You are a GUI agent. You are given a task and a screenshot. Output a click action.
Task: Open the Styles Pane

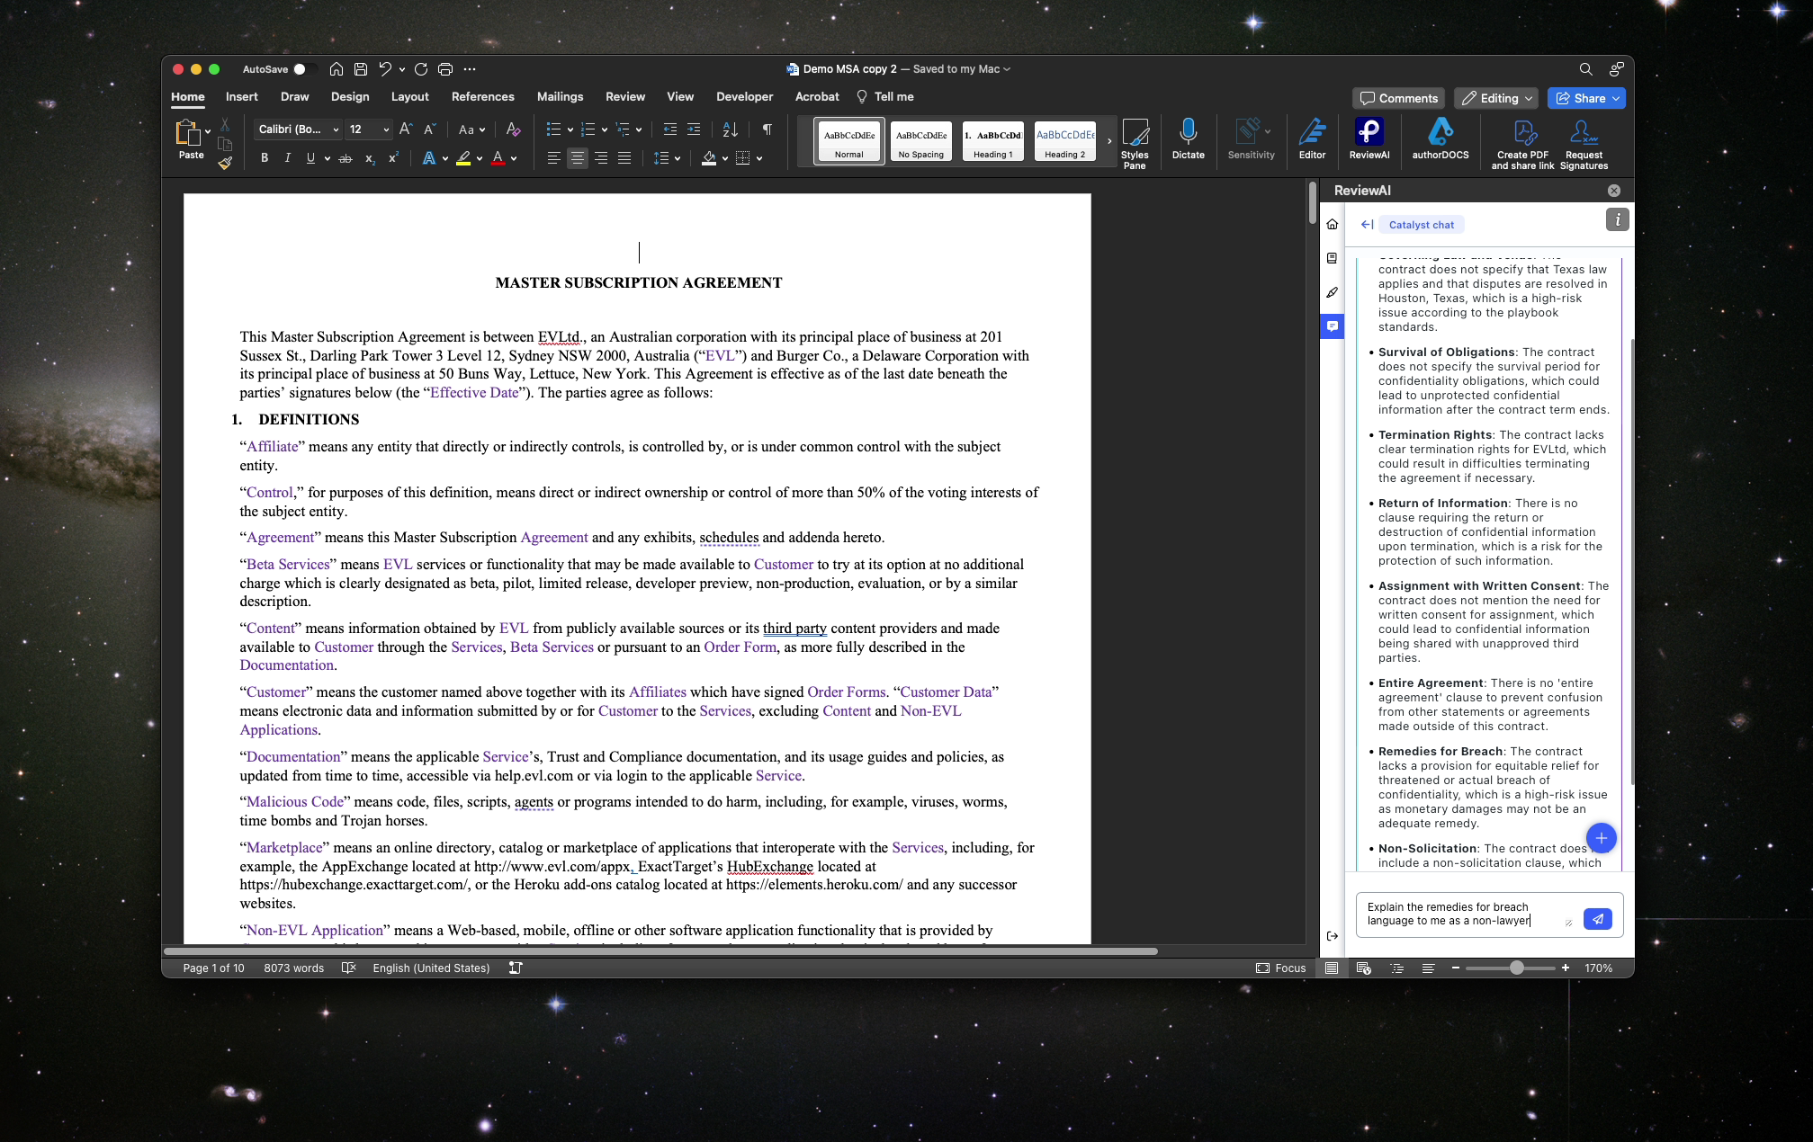[x=1135, y=144]
